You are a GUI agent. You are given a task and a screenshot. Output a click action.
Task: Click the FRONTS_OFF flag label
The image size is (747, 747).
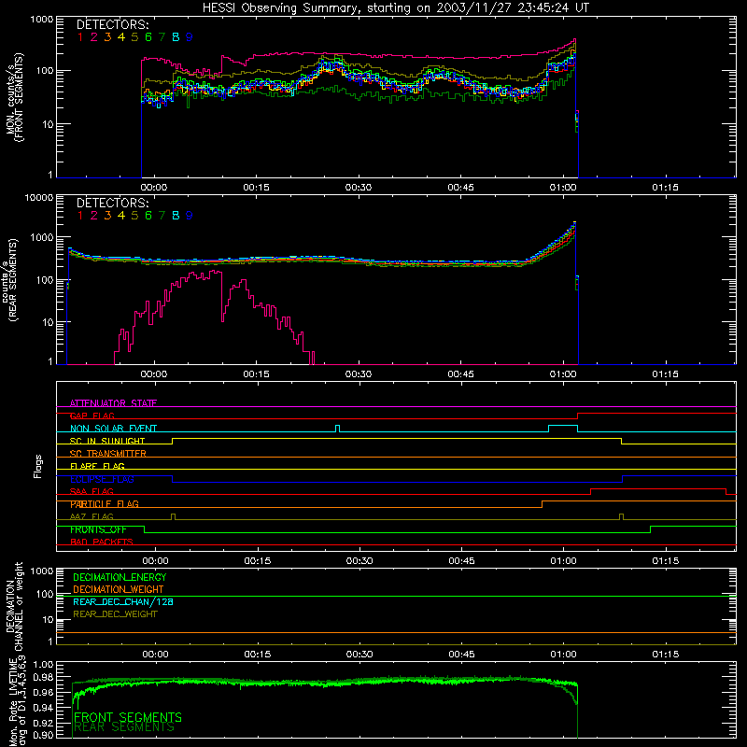98,529
